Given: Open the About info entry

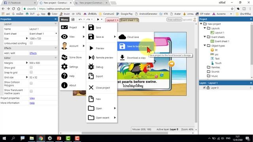Looking at the screenshot, I should pyautogui.click(x=73, y=85).
